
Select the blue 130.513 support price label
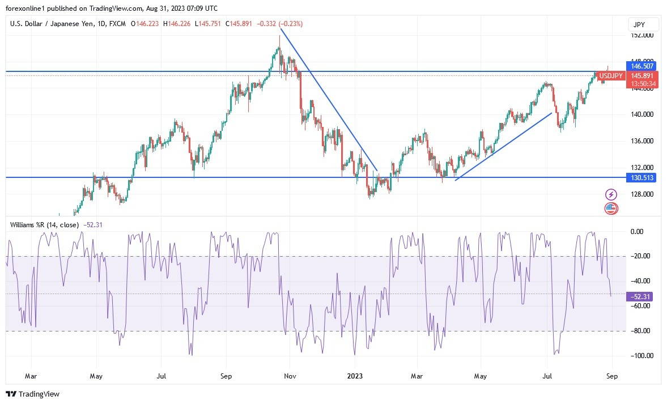(641, 177)
